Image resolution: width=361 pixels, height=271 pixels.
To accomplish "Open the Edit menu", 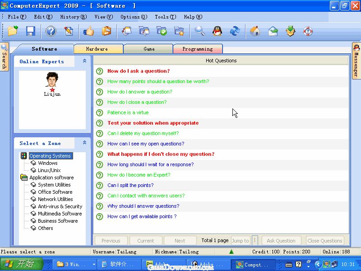I will (43, 17).
